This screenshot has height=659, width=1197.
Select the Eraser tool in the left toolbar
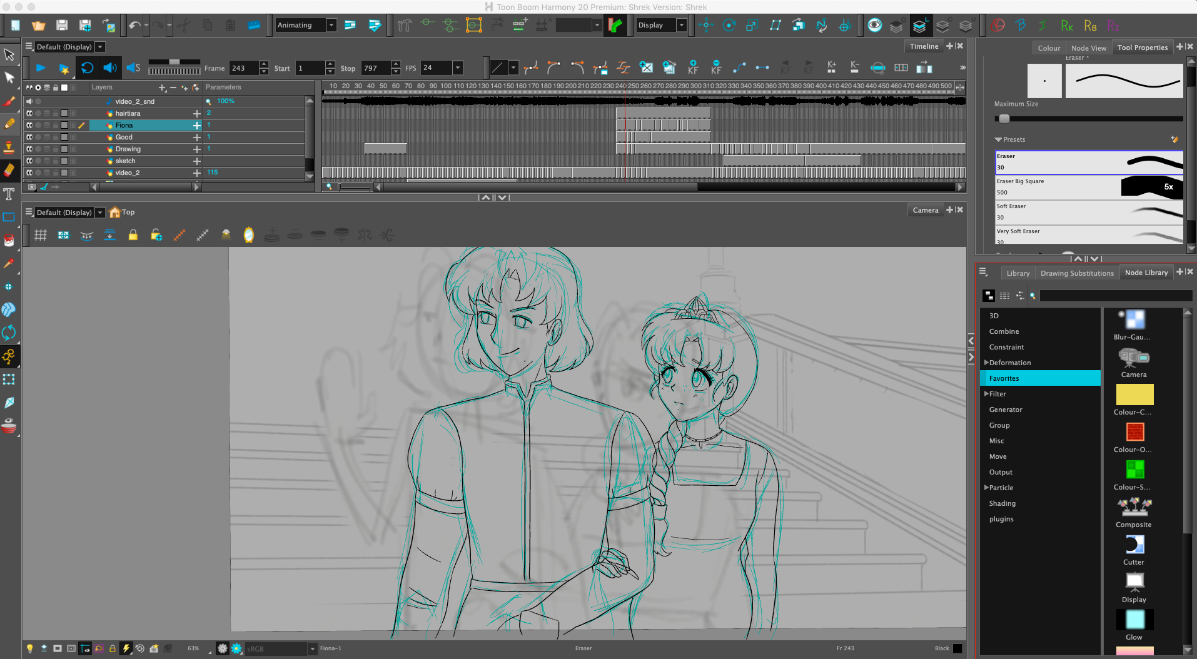pos(9,170)
